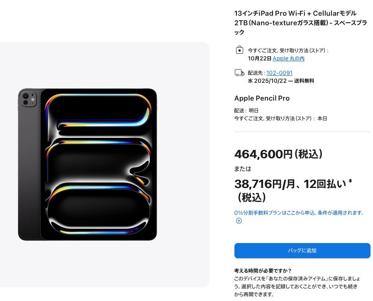Screen dimensions: 373x301
Task: Open the 0%分割手数料プラン application link
Action: point(299,213)
